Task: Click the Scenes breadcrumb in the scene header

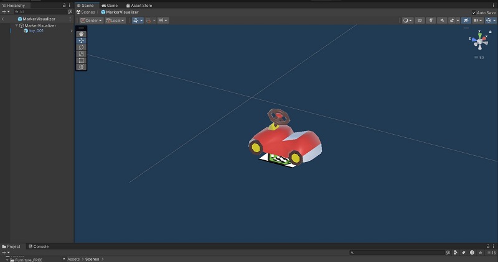Action: pos(87,12)
